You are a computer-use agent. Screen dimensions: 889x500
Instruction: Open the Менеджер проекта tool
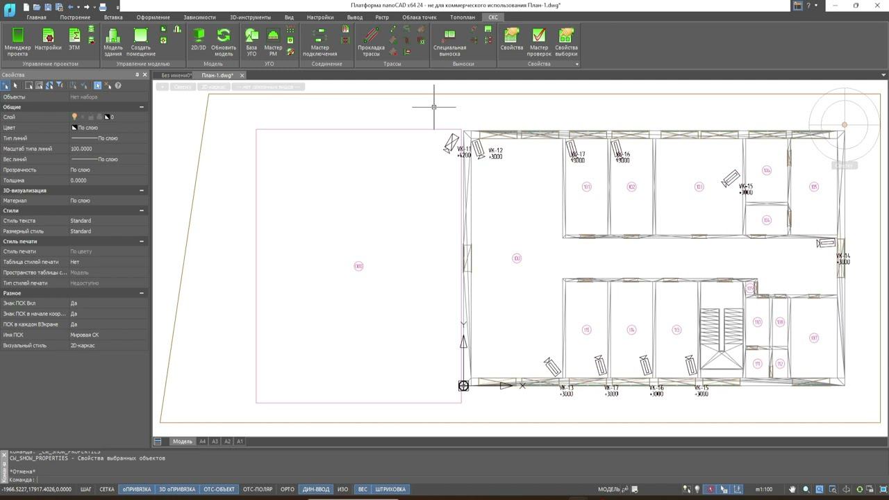[17, 42]
